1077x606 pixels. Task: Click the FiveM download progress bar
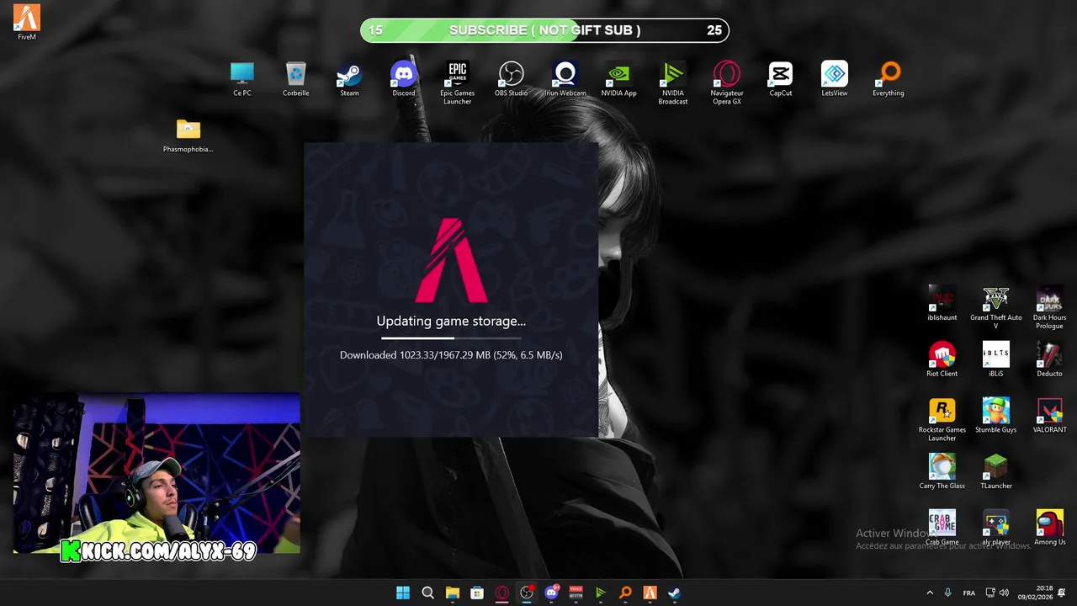(451, 338)
